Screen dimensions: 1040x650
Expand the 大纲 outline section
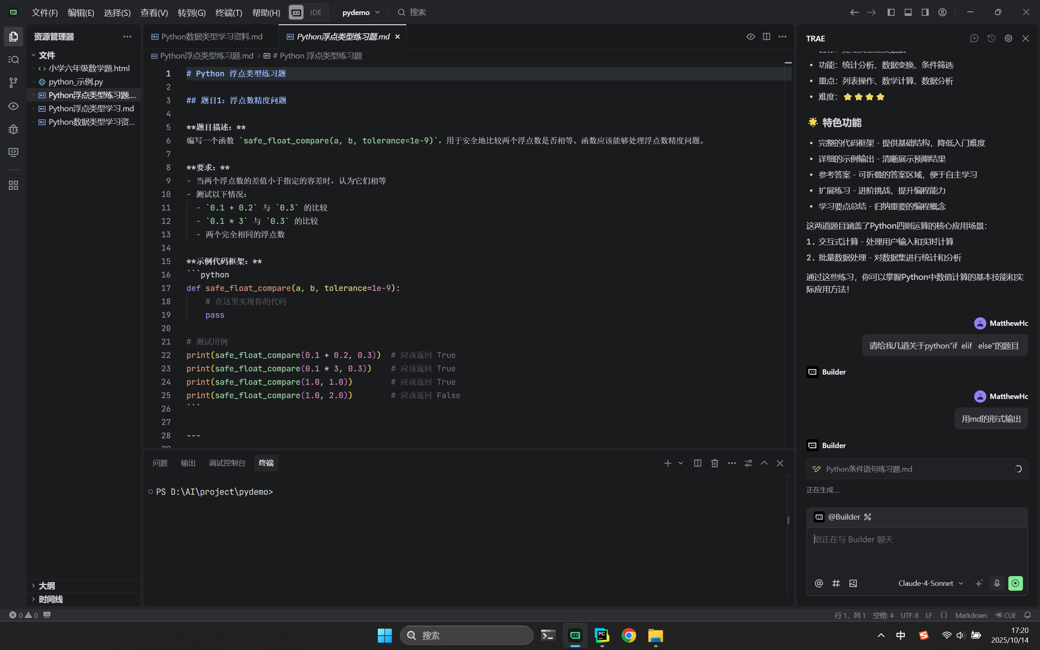pos(84,585)
